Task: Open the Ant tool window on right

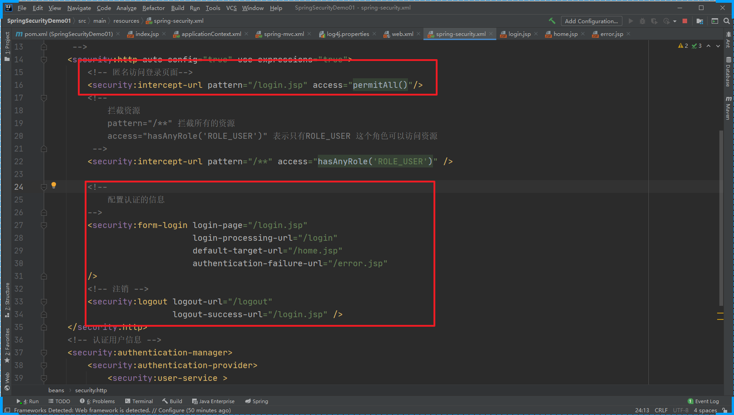Action: [729, 40]
